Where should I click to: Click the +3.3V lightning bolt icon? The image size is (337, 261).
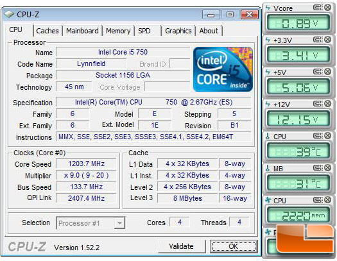point(268,40)
